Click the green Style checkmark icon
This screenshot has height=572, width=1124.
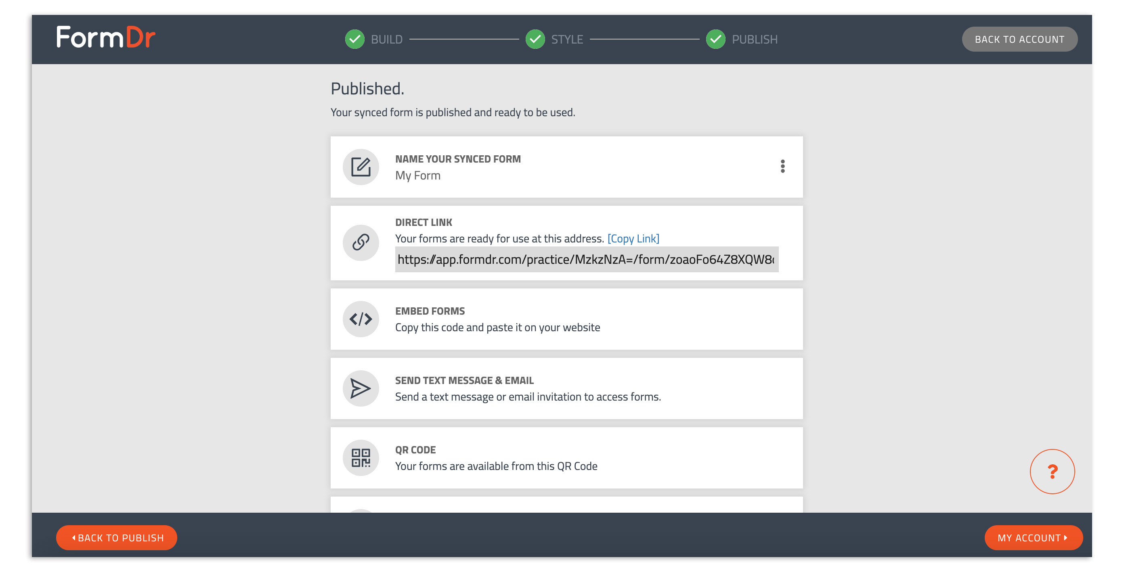(x=535, y=39)
